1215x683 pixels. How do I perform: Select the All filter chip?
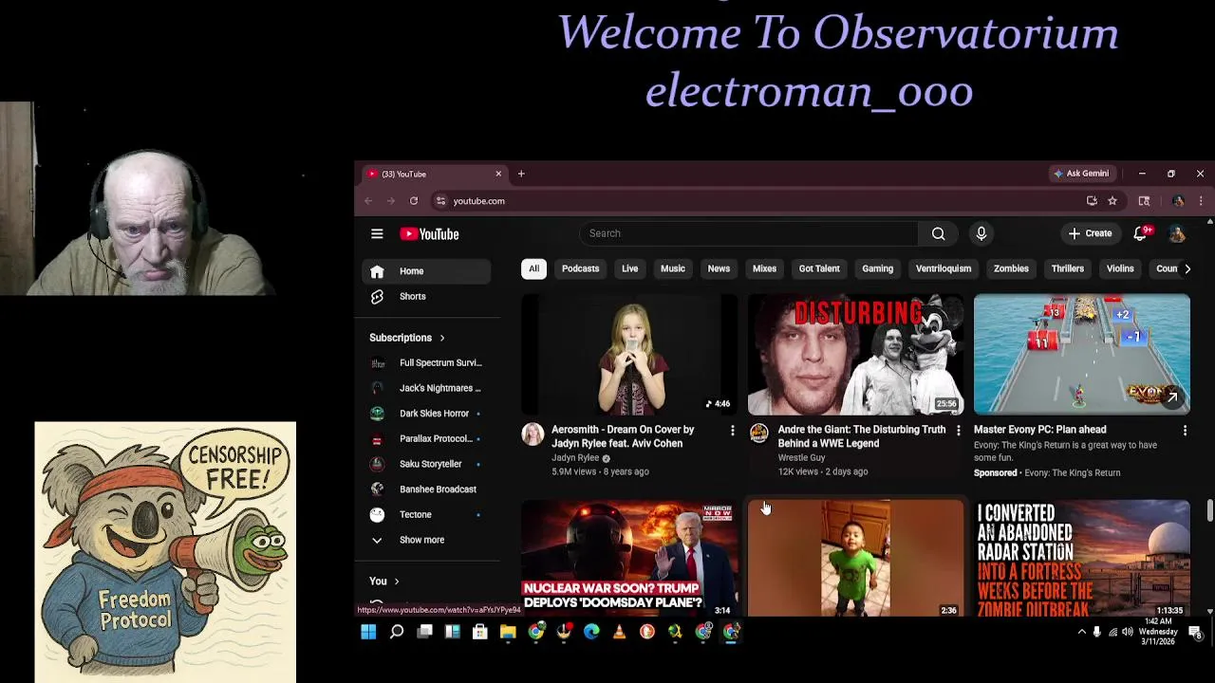(x=533, y=268)
